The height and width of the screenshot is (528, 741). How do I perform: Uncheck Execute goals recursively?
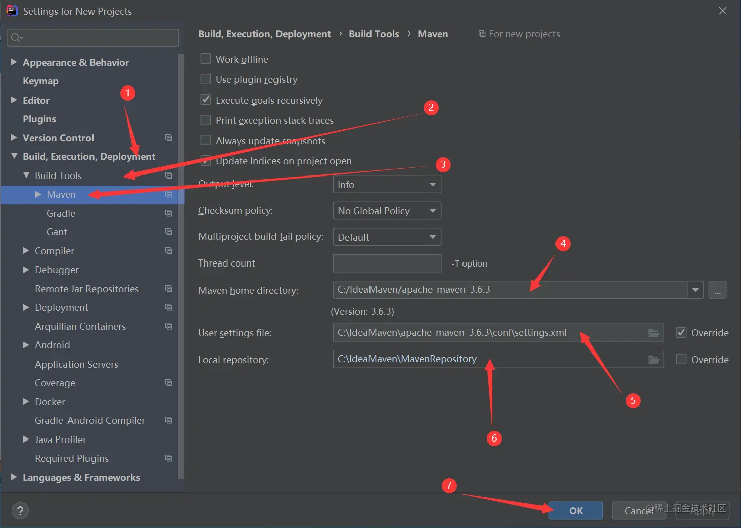tap(206, 100)
